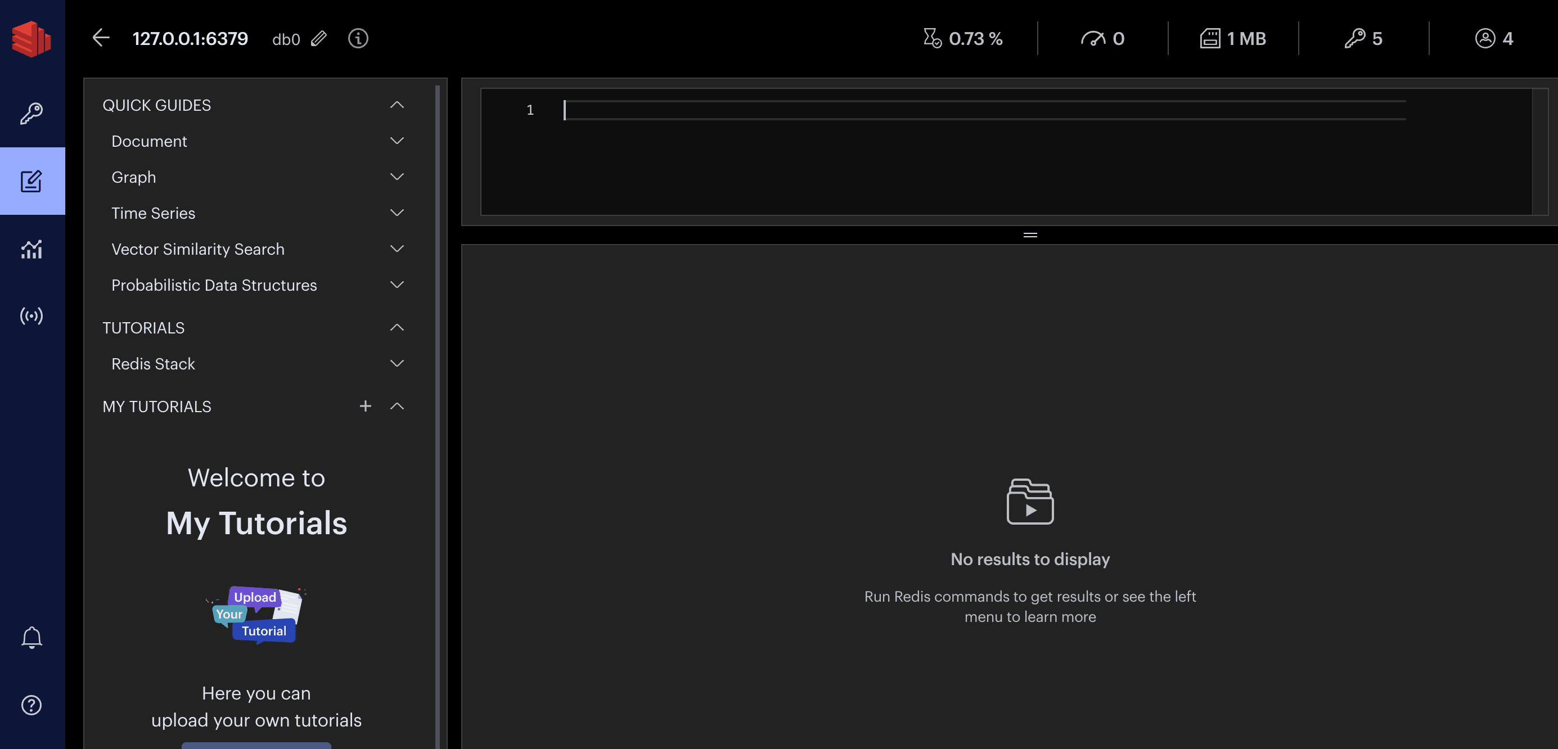Expand Redis Stack tutorials

click(x=397, y=364)
